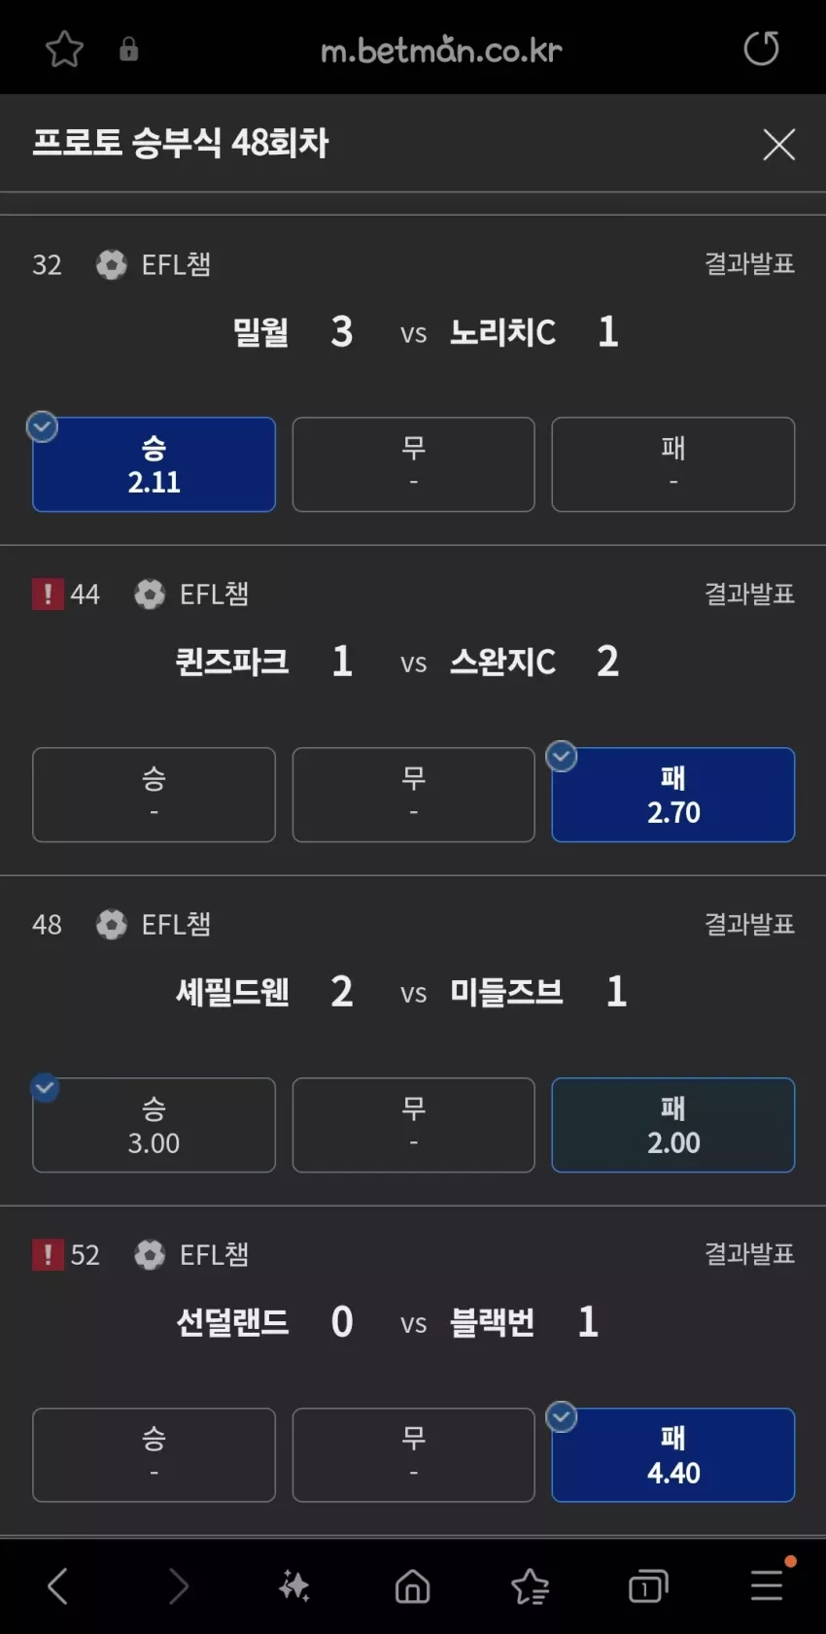This screenshot has width=826, height=1634.
Task: Tap the red alert icon on match 52
Action: [48, 1254]
